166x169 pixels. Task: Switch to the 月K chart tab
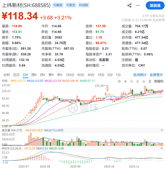point(43,75)
